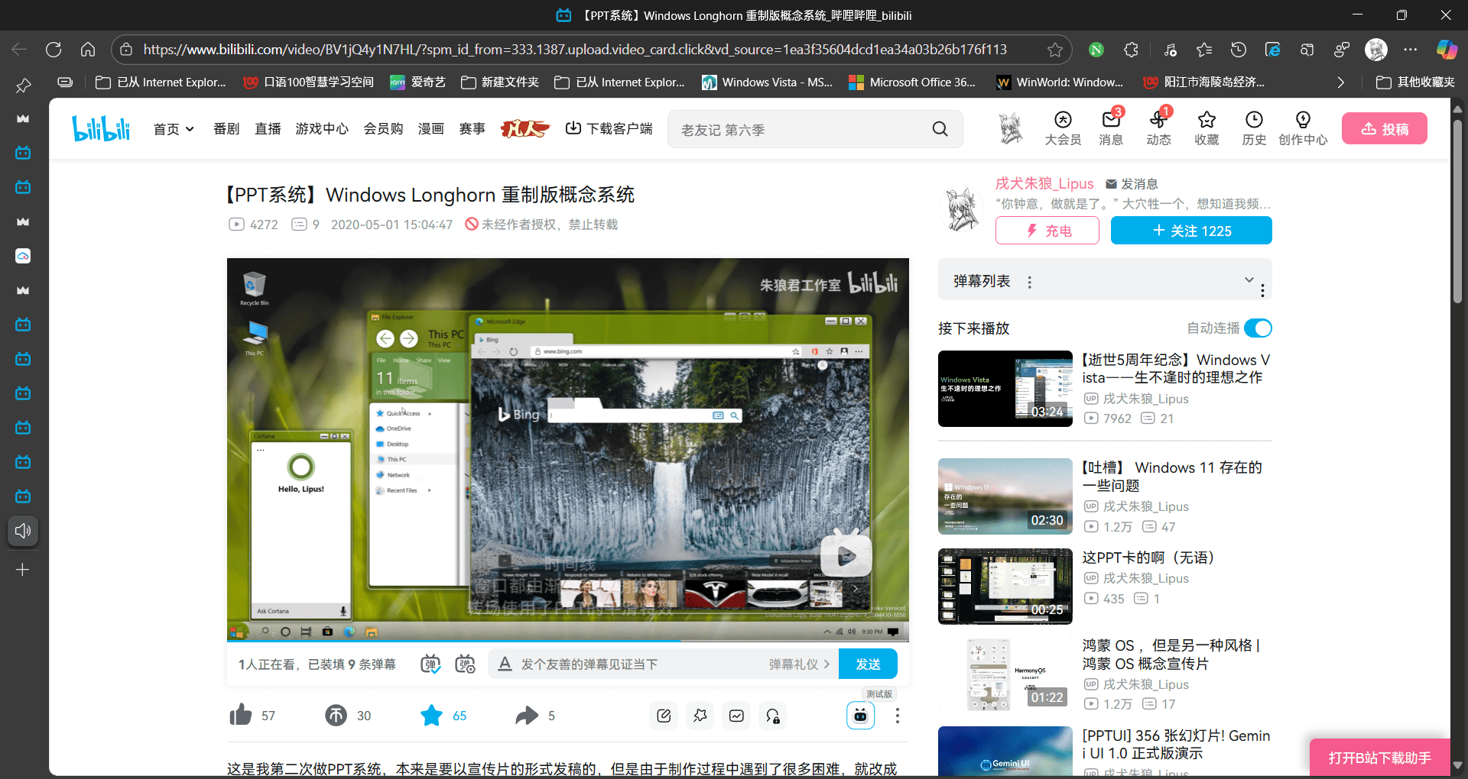Screen dimensions: 1468x779
Task: Expand the 弹幕列表 panel chevron
Action: click(1249, 280)
